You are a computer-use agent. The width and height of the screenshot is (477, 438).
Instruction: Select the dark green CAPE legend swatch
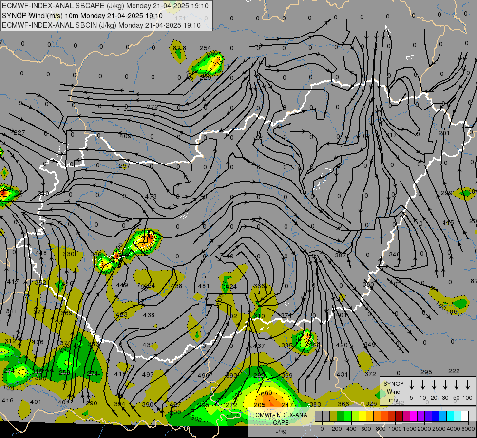[341, 416]
